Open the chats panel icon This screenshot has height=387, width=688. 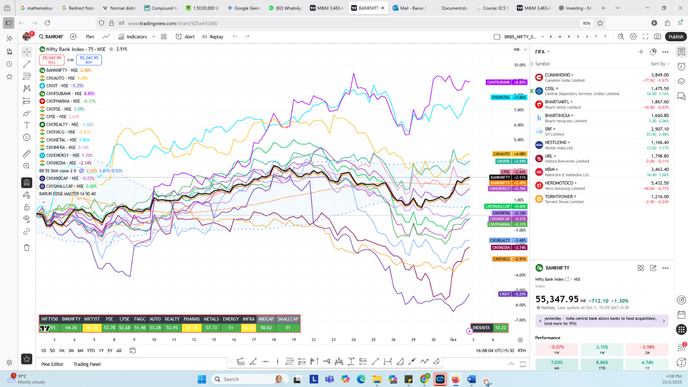pyautogui.click(x=681, y=96)
